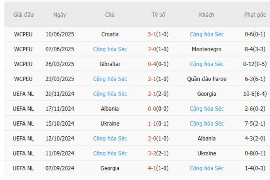Click the Croatia home team name
The height and width of the screenshot is (180, 270).
click(110, 34)
